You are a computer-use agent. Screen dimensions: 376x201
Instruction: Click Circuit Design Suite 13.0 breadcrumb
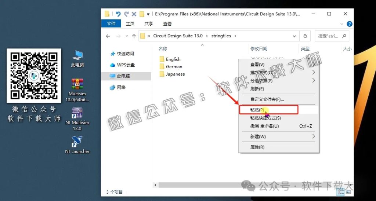(178, 36)
